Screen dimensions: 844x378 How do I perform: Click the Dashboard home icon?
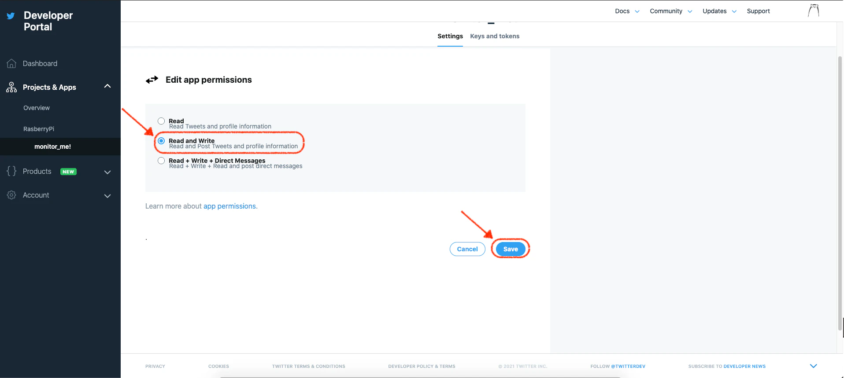11,63
